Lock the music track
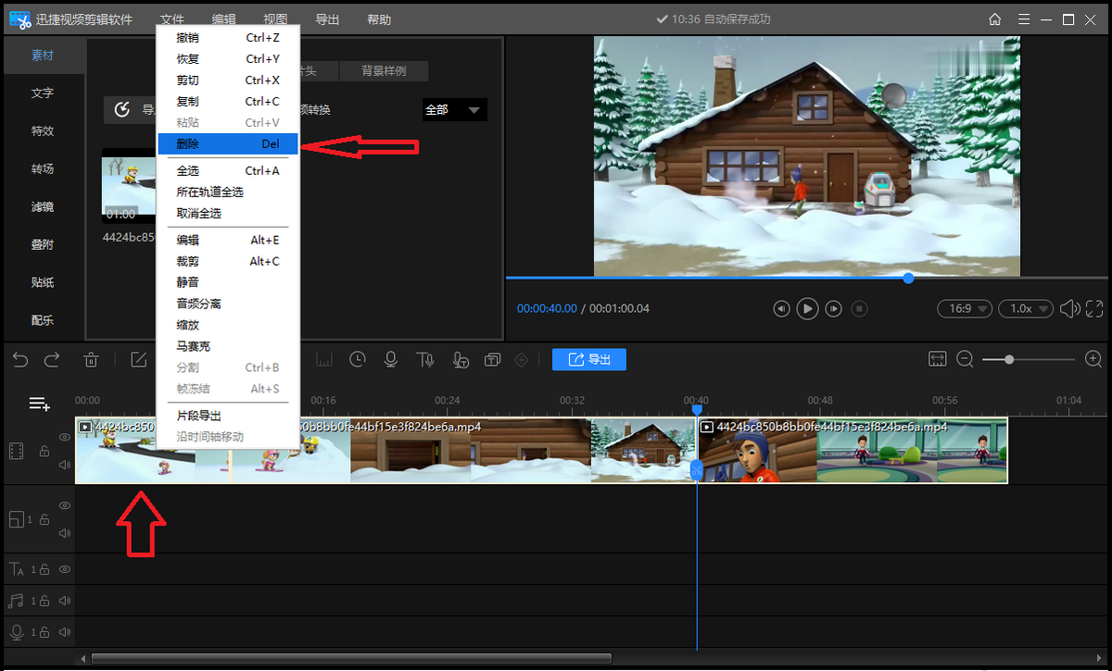The width and height of the screenshot is (1112, 671). [x=44, y=601]
